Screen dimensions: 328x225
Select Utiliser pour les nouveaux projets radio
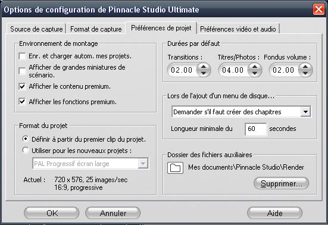[26, 150]
